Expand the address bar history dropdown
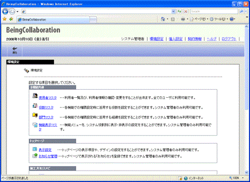This screenshot has height=182, width=250. (x=173, y=11)
